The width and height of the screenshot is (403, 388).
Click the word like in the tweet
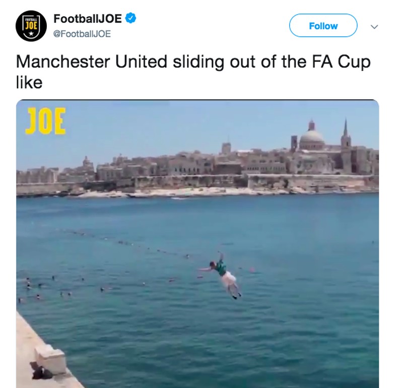29,83
